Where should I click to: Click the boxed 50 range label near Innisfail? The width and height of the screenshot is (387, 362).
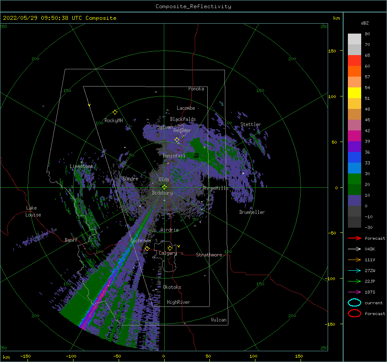pos(196,155)
